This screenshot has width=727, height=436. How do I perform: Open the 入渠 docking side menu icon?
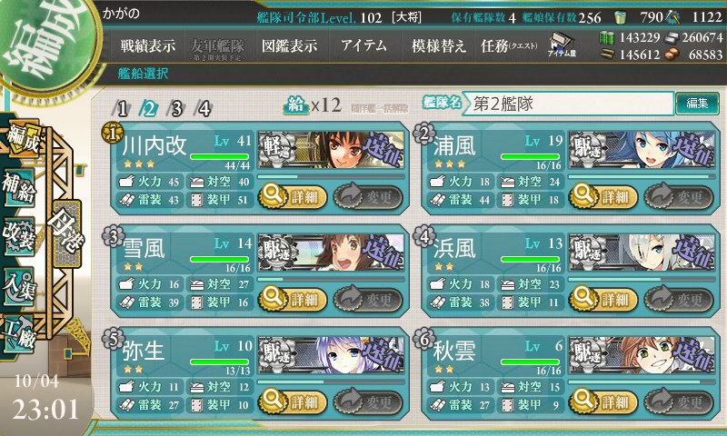coord(19,286)
